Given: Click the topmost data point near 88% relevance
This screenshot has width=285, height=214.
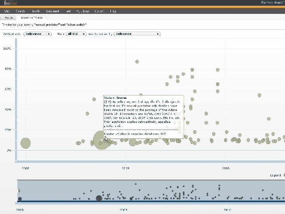Looking at the screenshot, I should tap(137, 62).
